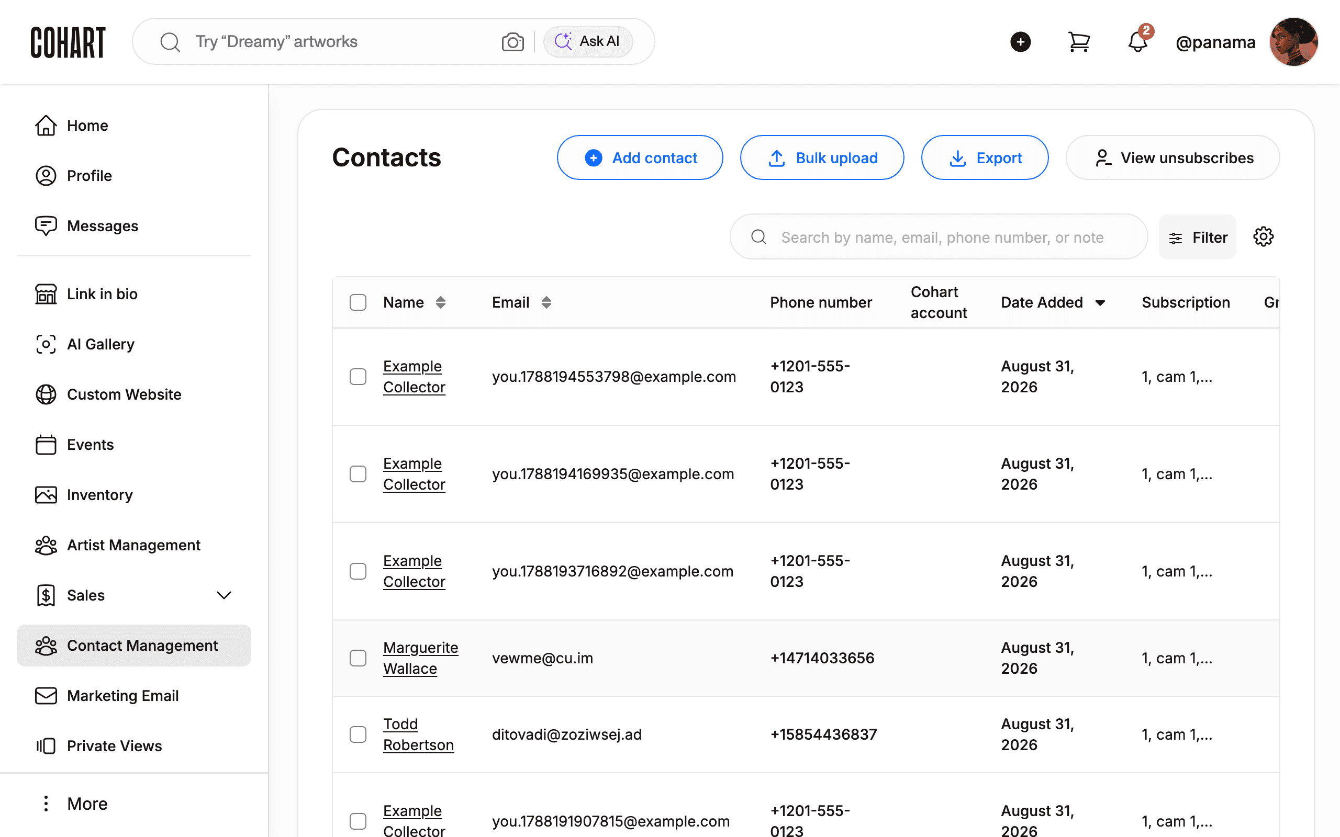Open Todd Robertson contact

pyautogui.click(x=418, y=734)
